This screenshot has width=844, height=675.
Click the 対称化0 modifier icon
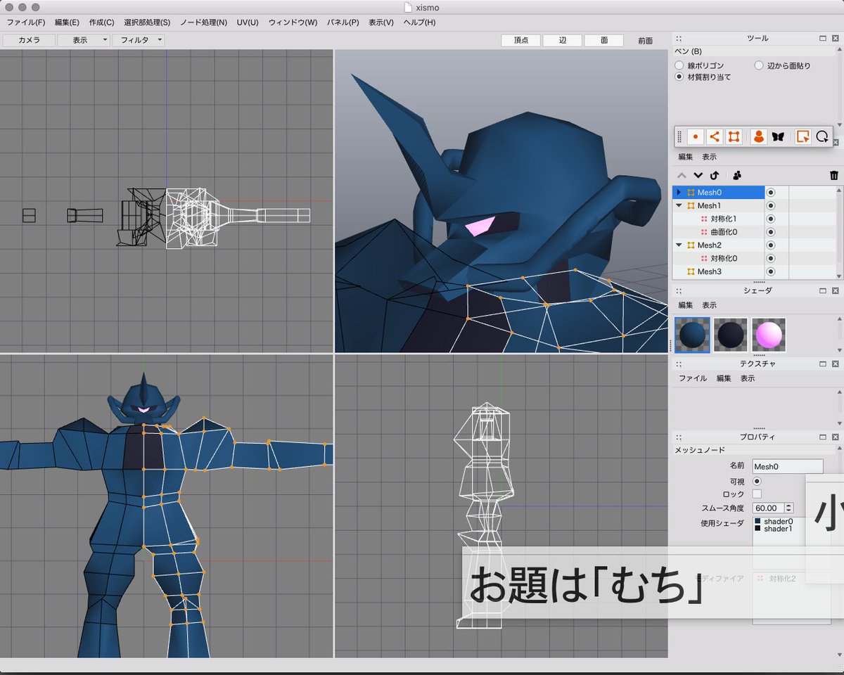[x=704, y=258]
